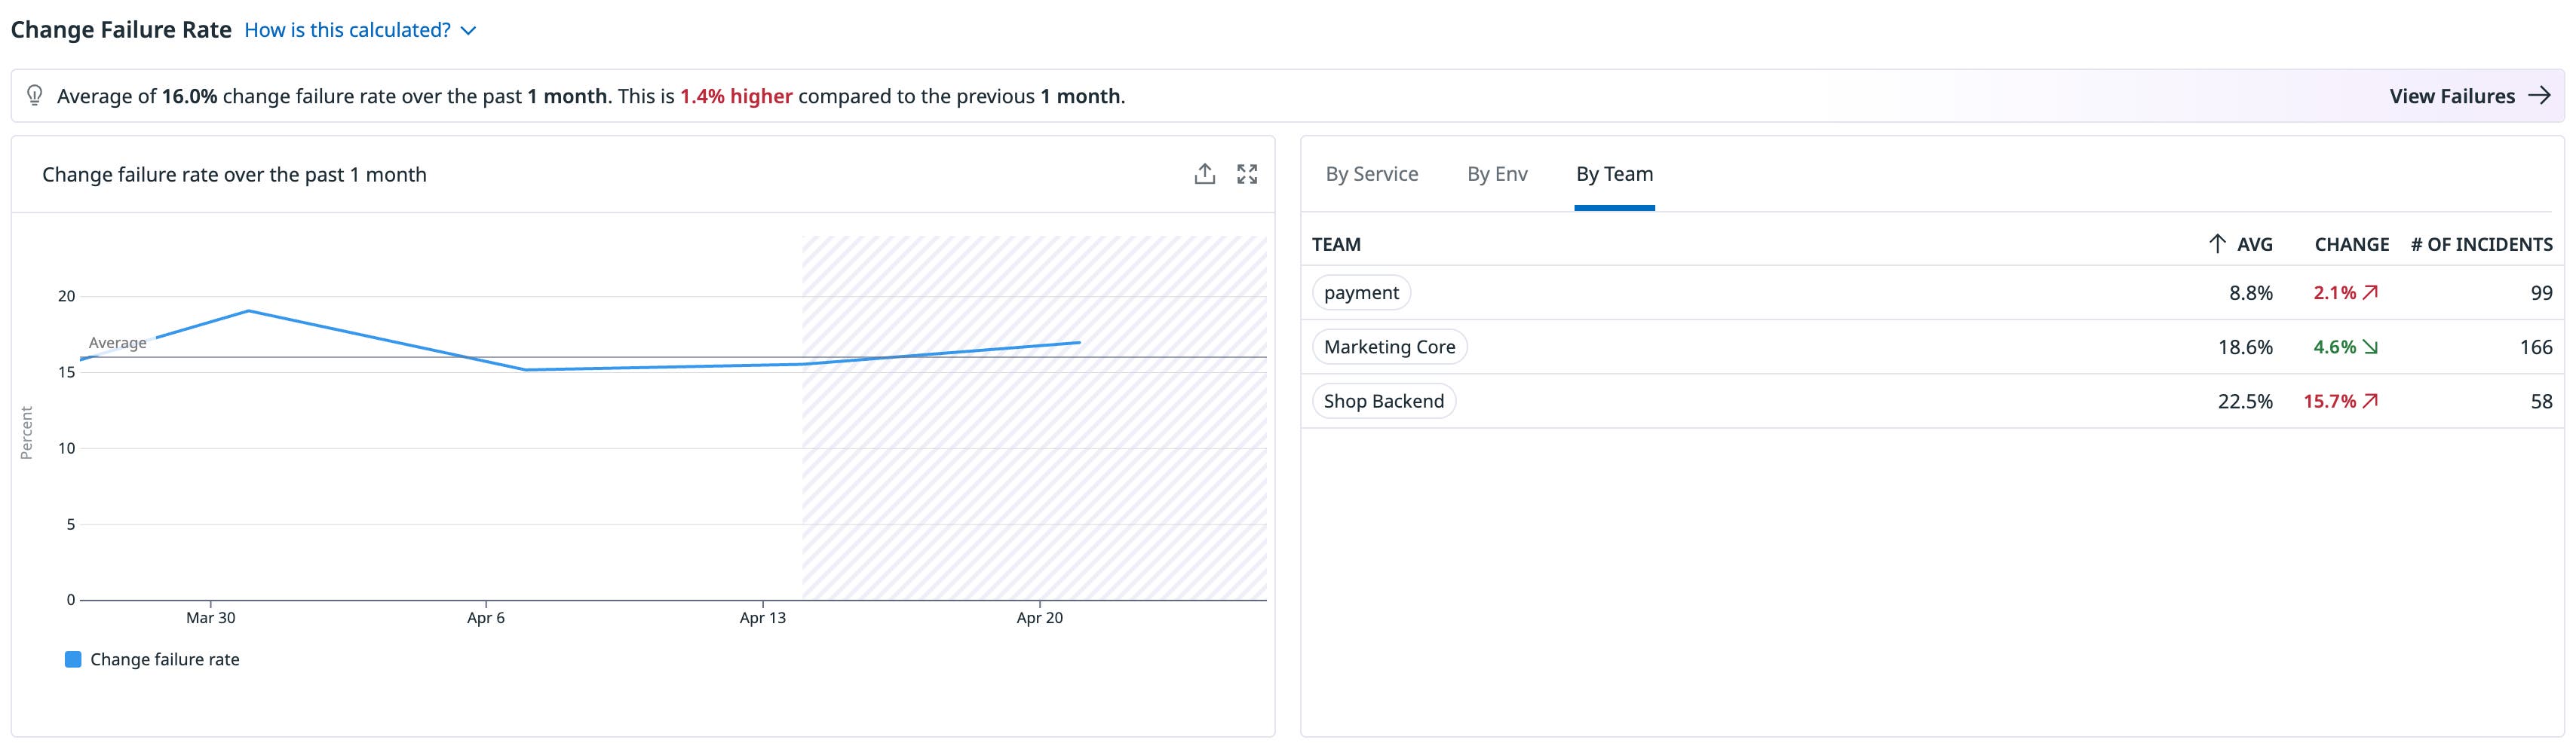Click the lightbulb insight icon
The height and width of the screenshot is (752, 2576).
click(x=35, y=96)
